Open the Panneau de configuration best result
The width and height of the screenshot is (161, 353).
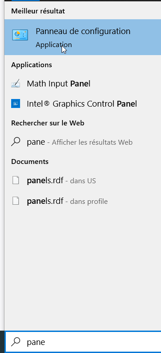click(83, 37)
